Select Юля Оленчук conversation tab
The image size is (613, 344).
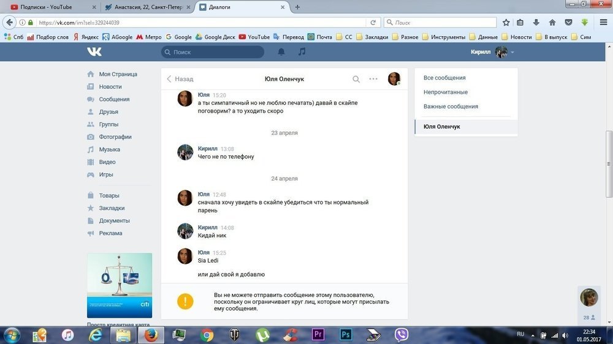click(466, 127)
